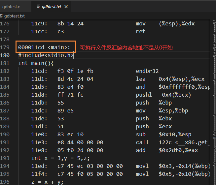
Task: Place cursor in '#include<stdio.h>' line
Action: (x=46, y=55)
